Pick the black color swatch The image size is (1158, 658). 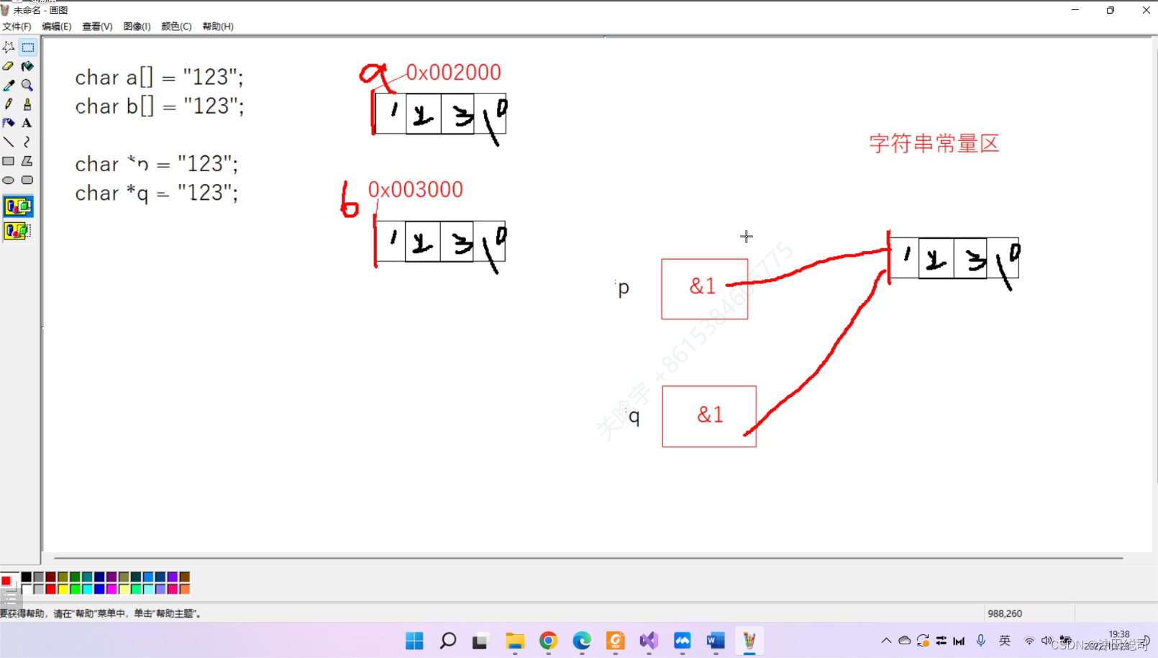(26, 577)
